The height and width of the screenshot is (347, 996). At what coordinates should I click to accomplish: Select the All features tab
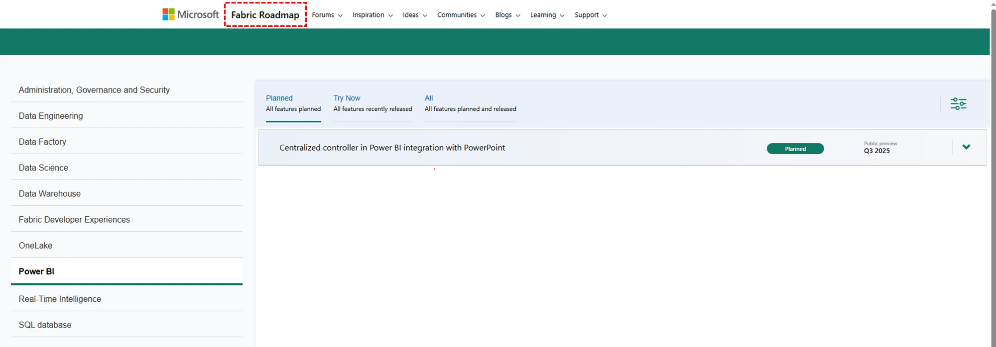click(x=470, y=103)
